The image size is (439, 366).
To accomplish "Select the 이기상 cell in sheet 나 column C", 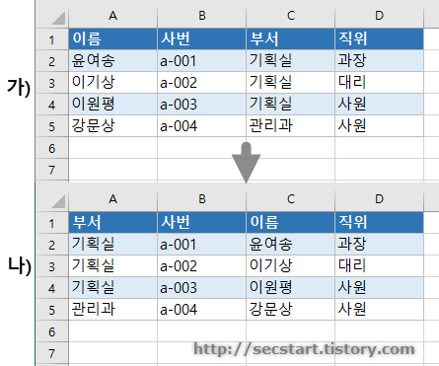I will [290, 265].
